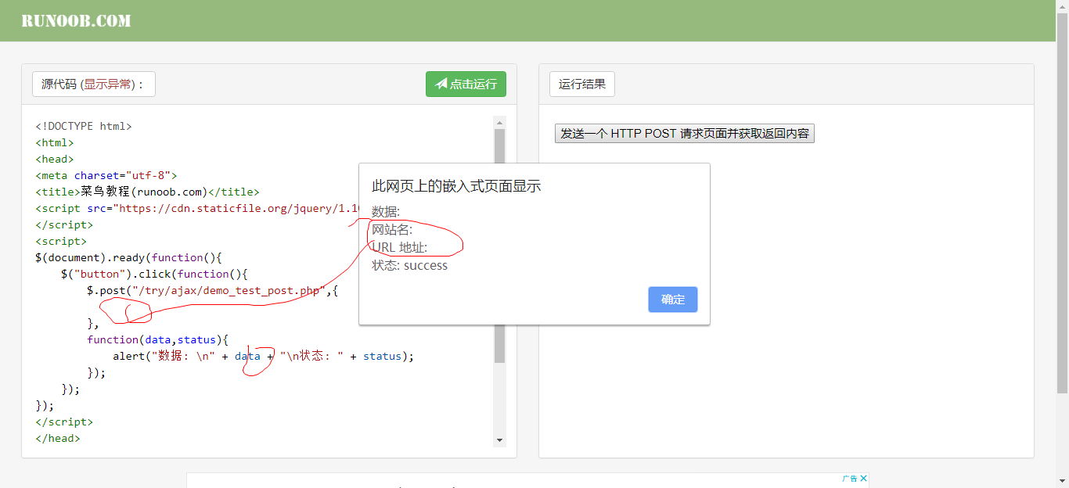Click the alert("数据: line in code

coord(263,356)
